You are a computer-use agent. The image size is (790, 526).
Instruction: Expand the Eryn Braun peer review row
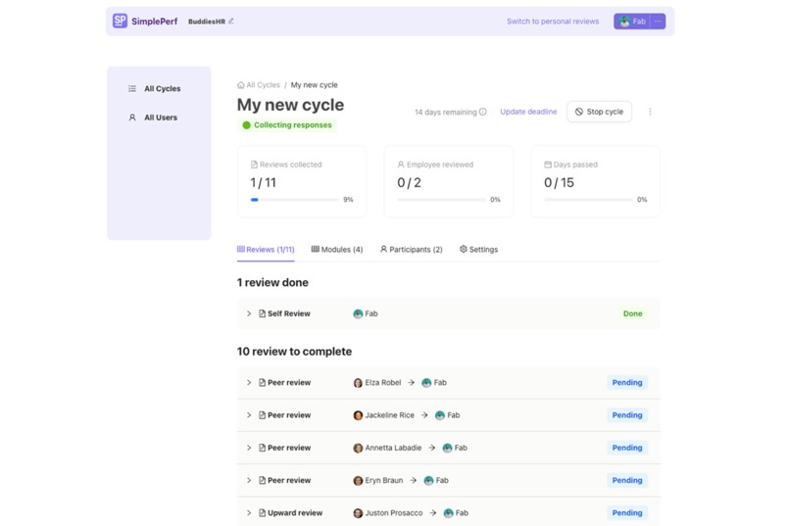click(x=249, y=481)
